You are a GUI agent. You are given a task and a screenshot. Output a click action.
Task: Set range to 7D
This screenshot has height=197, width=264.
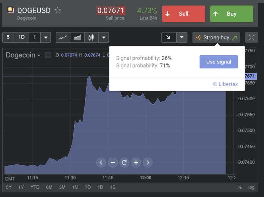point(88,187)
